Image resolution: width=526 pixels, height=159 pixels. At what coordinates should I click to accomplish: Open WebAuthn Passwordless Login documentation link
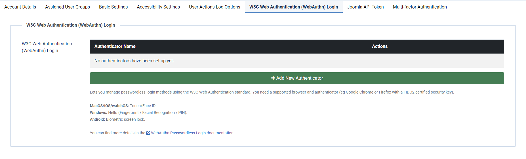(x=192, y=133)
